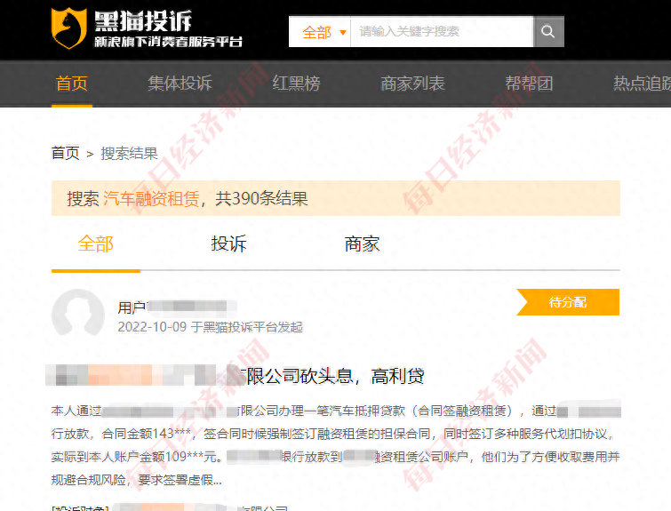The height and width of the screenshot is (511, 671).
Task: Click 首页 breadcrumb link
Action: coord(66,153)
